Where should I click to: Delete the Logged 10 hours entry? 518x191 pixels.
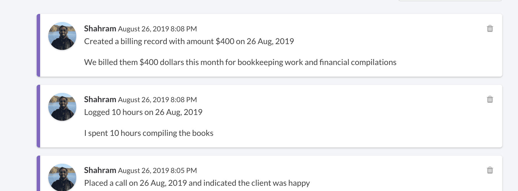click(490, 99)
